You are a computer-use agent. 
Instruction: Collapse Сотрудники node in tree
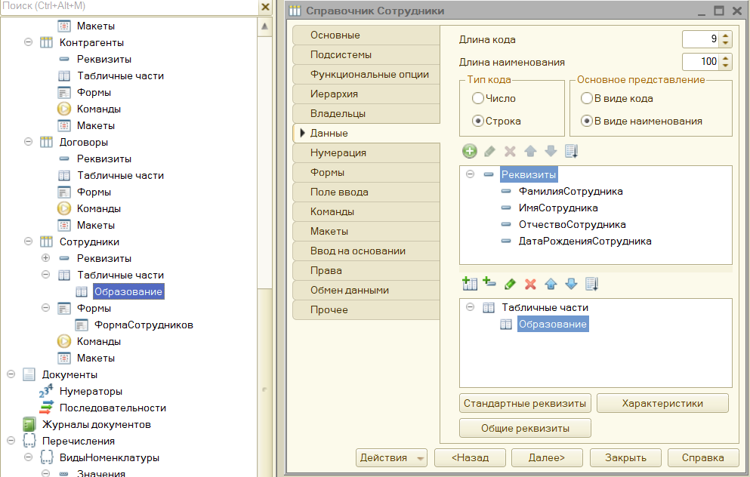click(28, 242)
